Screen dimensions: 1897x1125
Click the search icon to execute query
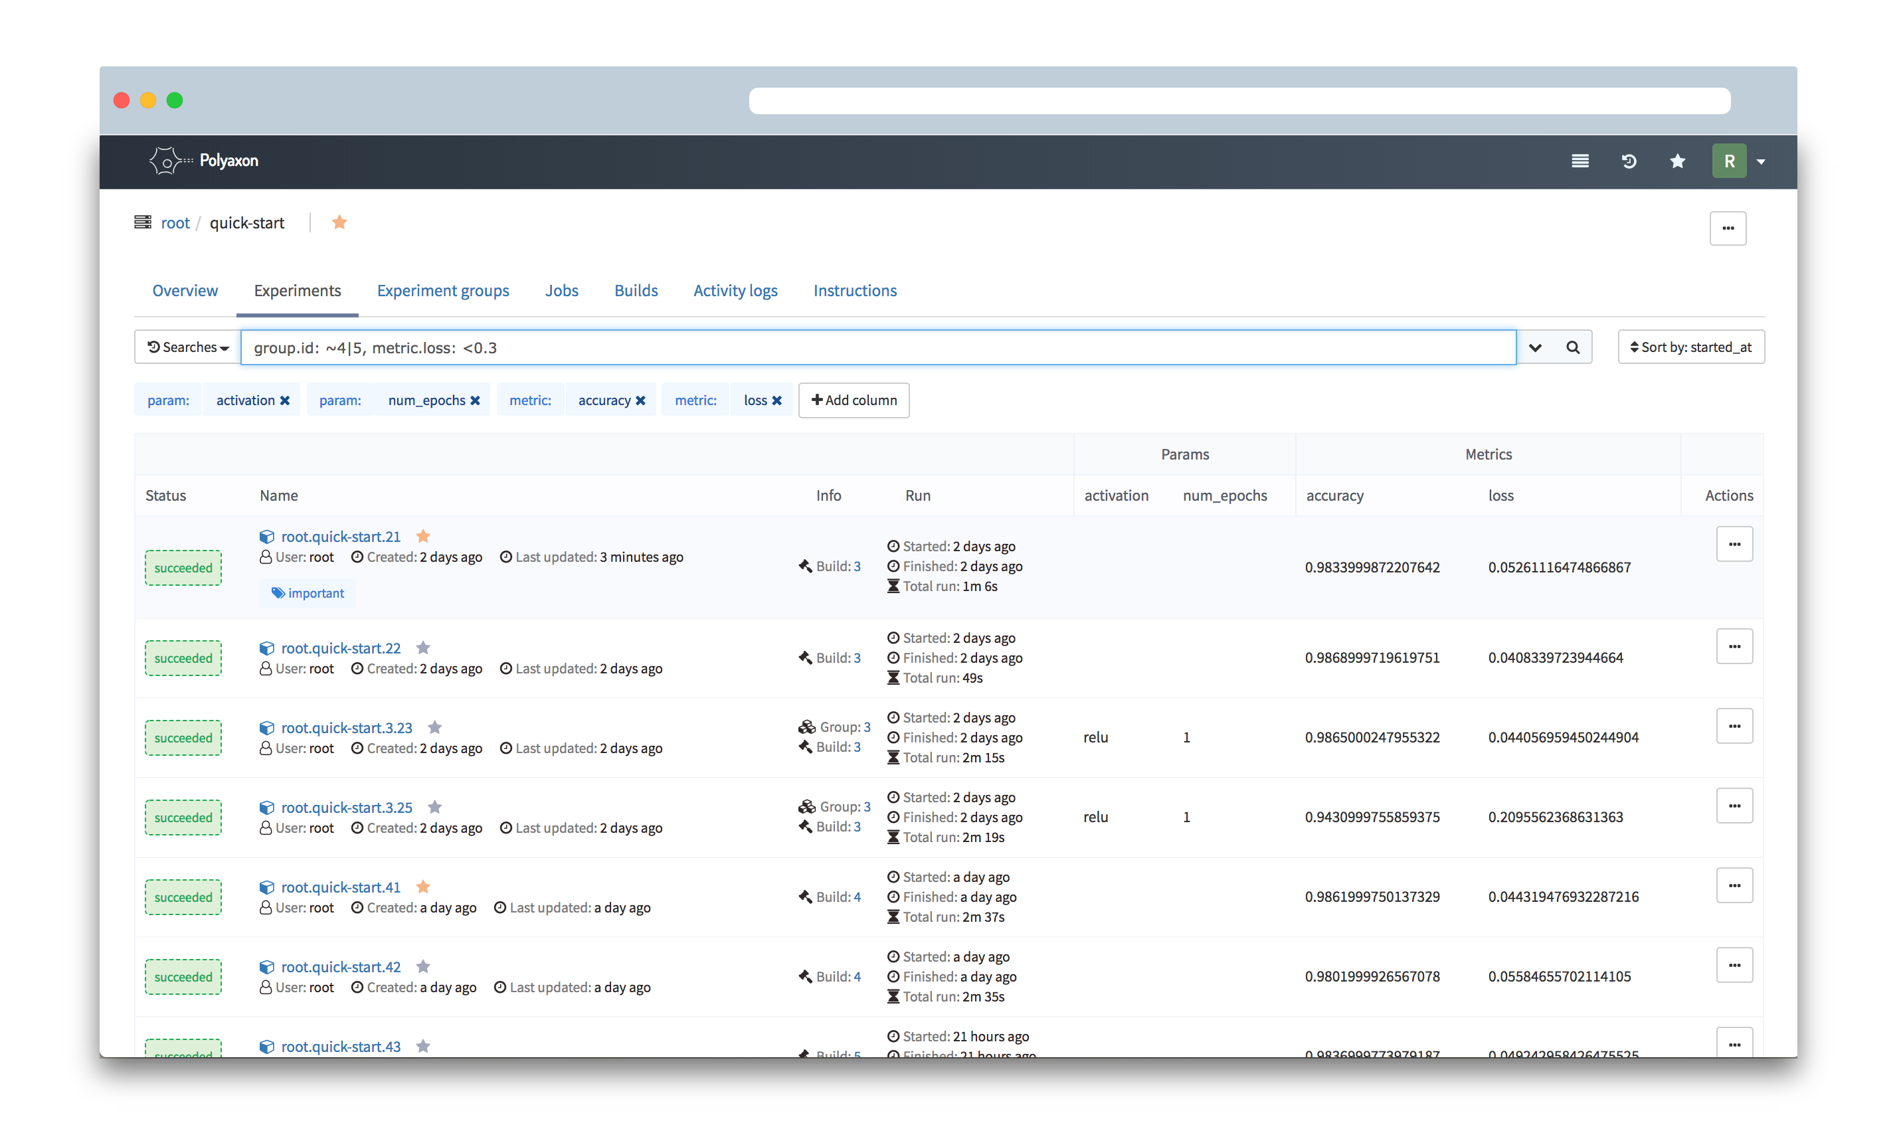click(1573, 347)
